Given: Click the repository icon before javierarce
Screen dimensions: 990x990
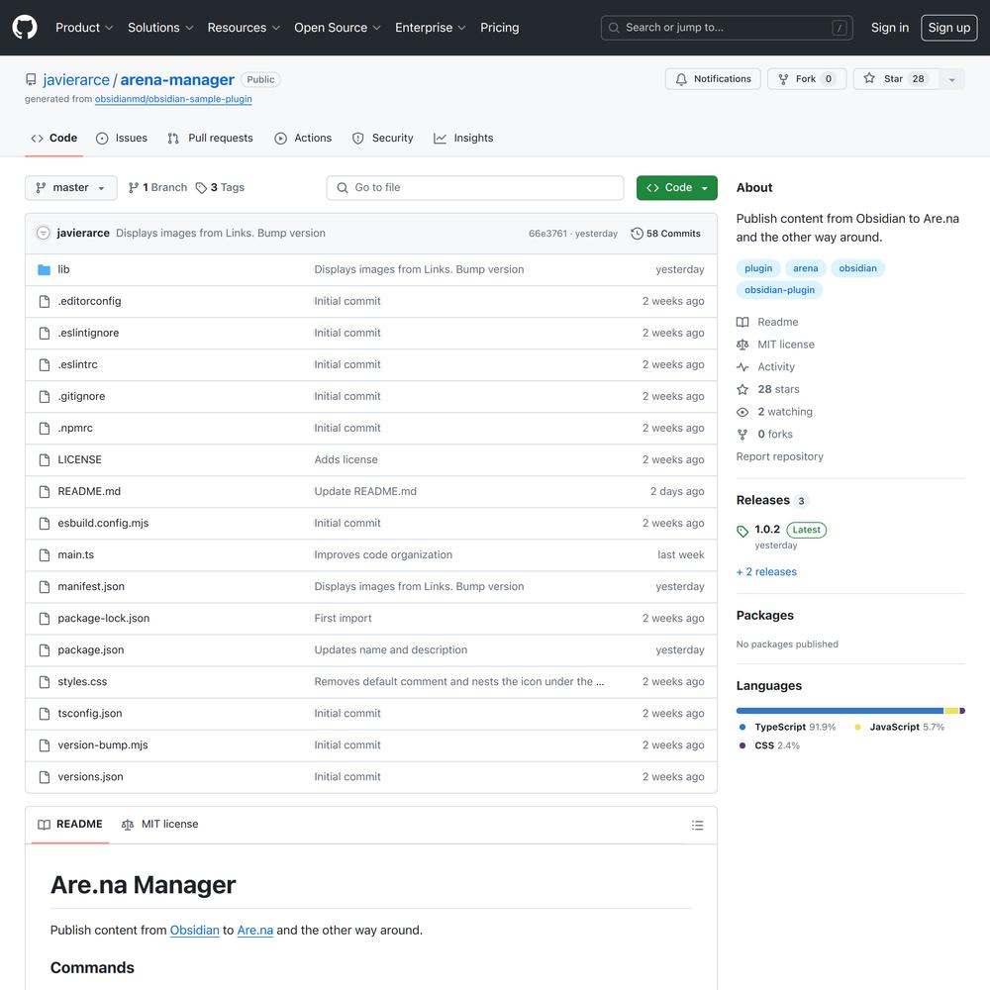Looking at the screenshot, I should coord(31,79).
